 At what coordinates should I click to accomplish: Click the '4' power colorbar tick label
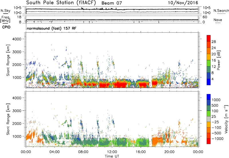[x=212, y=79]
